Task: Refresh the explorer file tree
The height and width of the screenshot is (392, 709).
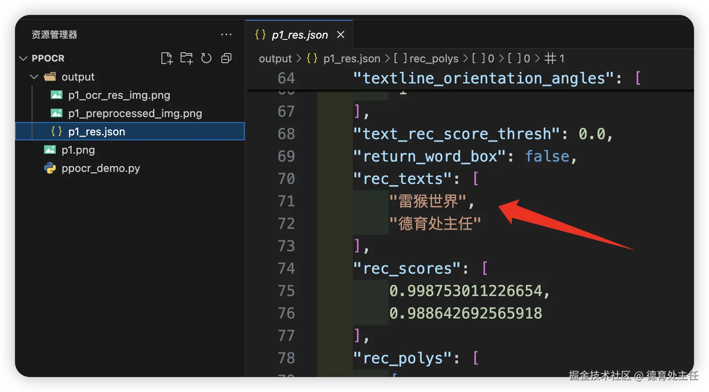Action: click(206, 59)
